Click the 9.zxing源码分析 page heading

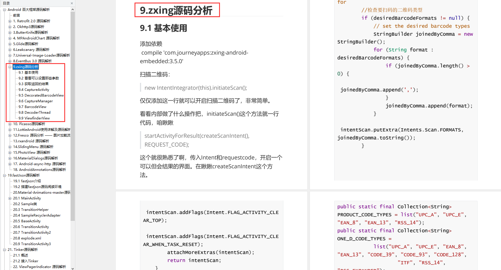(x=176, y=10)
